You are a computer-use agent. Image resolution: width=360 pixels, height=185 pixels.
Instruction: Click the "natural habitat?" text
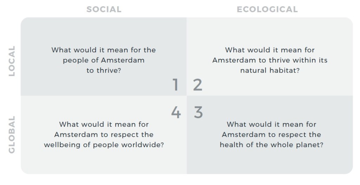[x=270, y=70]
